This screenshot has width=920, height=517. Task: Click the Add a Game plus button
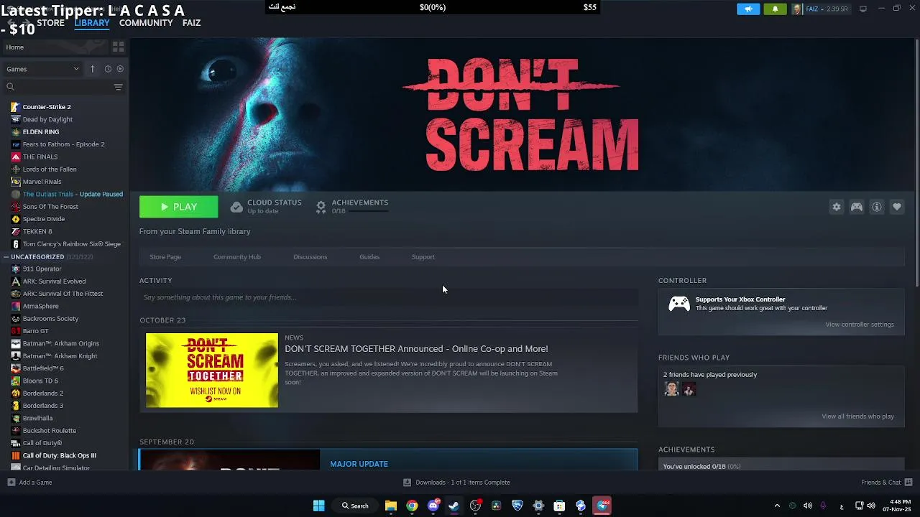pos(11,483)
